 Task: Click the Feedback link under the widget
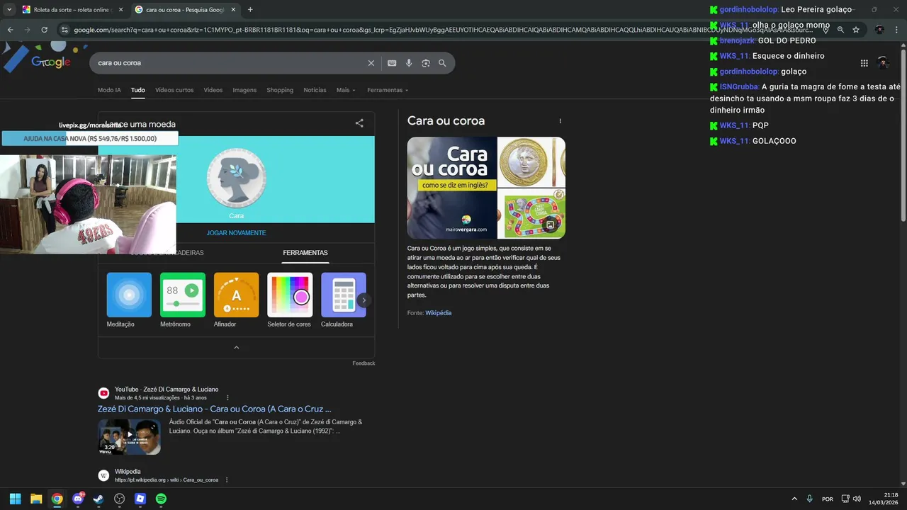point(364,363)
